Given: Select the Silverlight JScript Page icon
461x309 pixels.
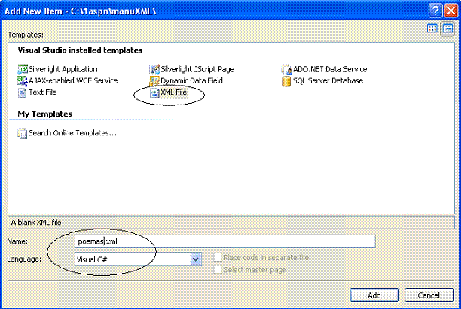Looking at the screenshot, I should click(154, 69).
